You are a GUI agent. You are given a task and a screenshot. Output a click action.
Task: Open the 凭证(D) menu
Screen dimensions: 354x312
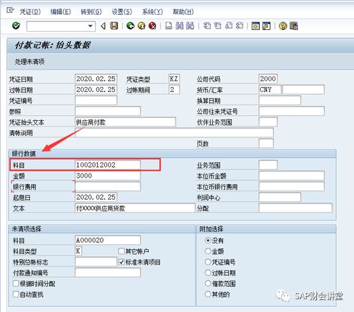point(30,12)
